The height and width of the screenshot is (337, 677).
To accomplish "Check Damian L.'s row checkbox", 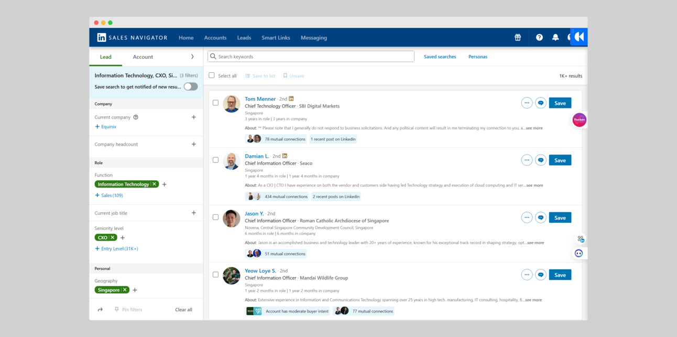I will (x=215, y=160).
